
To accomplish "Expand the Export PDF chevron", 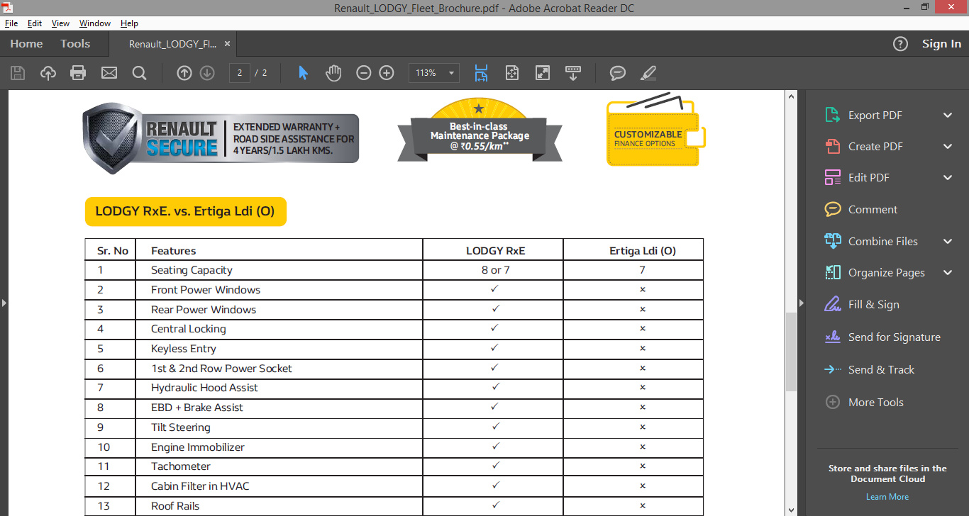I will point(948,116).
